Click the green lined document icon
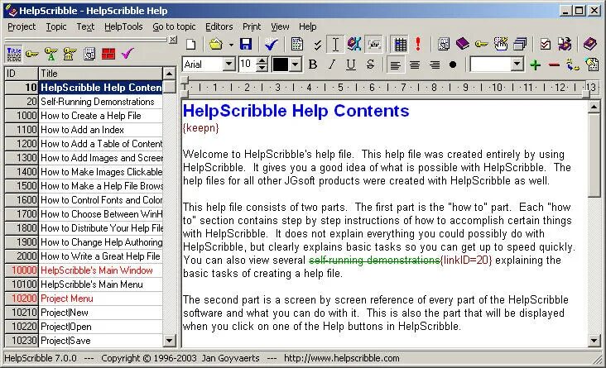 [297, 44]
